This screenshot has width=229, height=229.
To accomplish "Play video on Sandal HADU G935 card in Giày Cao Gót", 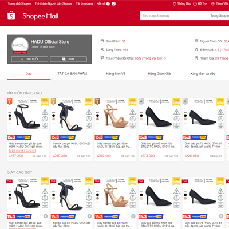I will [89, 216].
